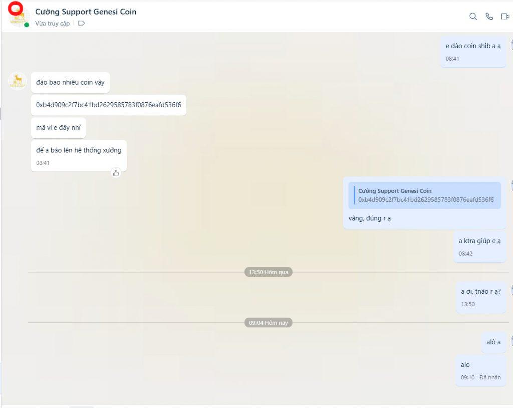The image size is (513, 408).
Task: Start a video call with Cường
Action: pos(505,16)
